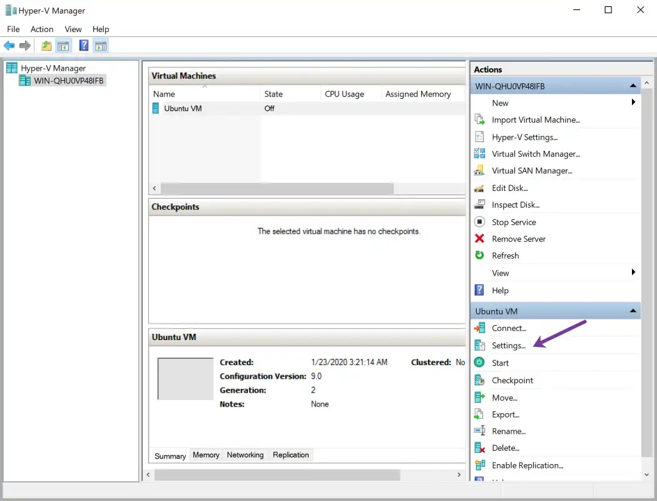The width and height of the screenshot is (657, 501).
Task: Sort virtual machines by the State column
Action: pos(290,94)
